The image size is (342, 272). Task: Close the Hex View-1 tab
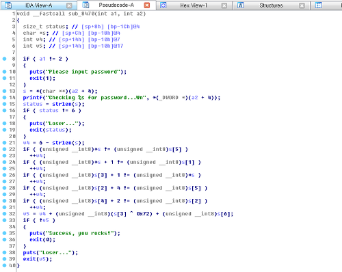[224, 5]
